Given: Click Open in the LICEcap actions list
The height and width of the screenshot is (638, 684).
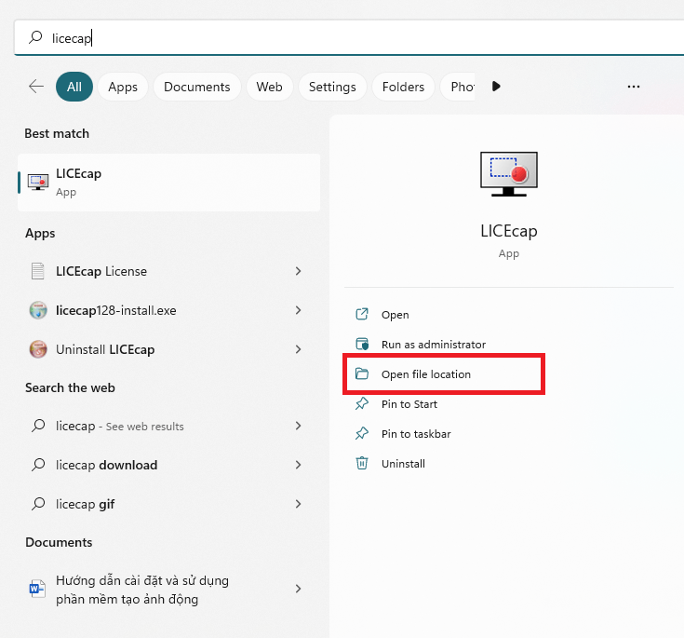Looking at the screenshot, I should coord(396,315).
